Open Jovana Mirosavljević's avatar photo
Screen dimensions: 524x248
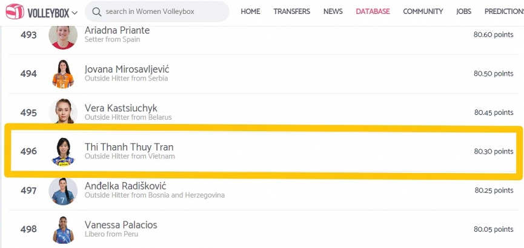[63, 74]
